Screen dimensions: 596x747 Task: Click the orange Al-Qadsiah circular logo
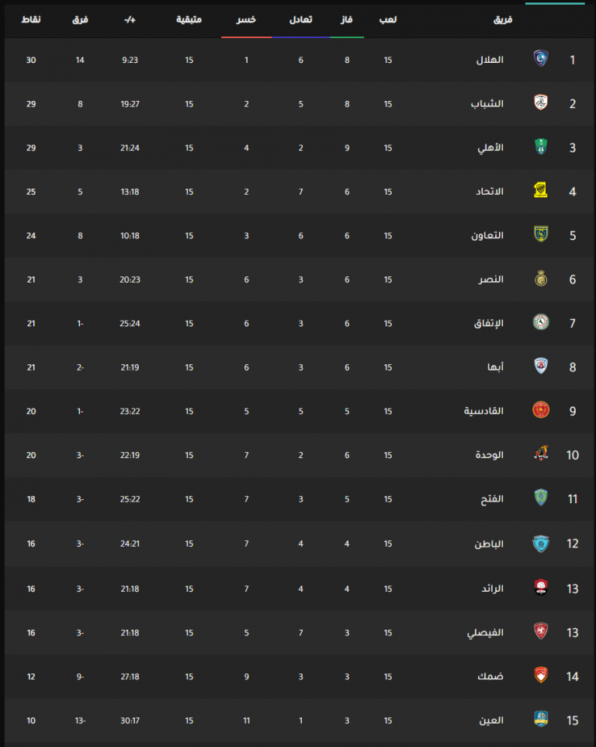[541, 410]
